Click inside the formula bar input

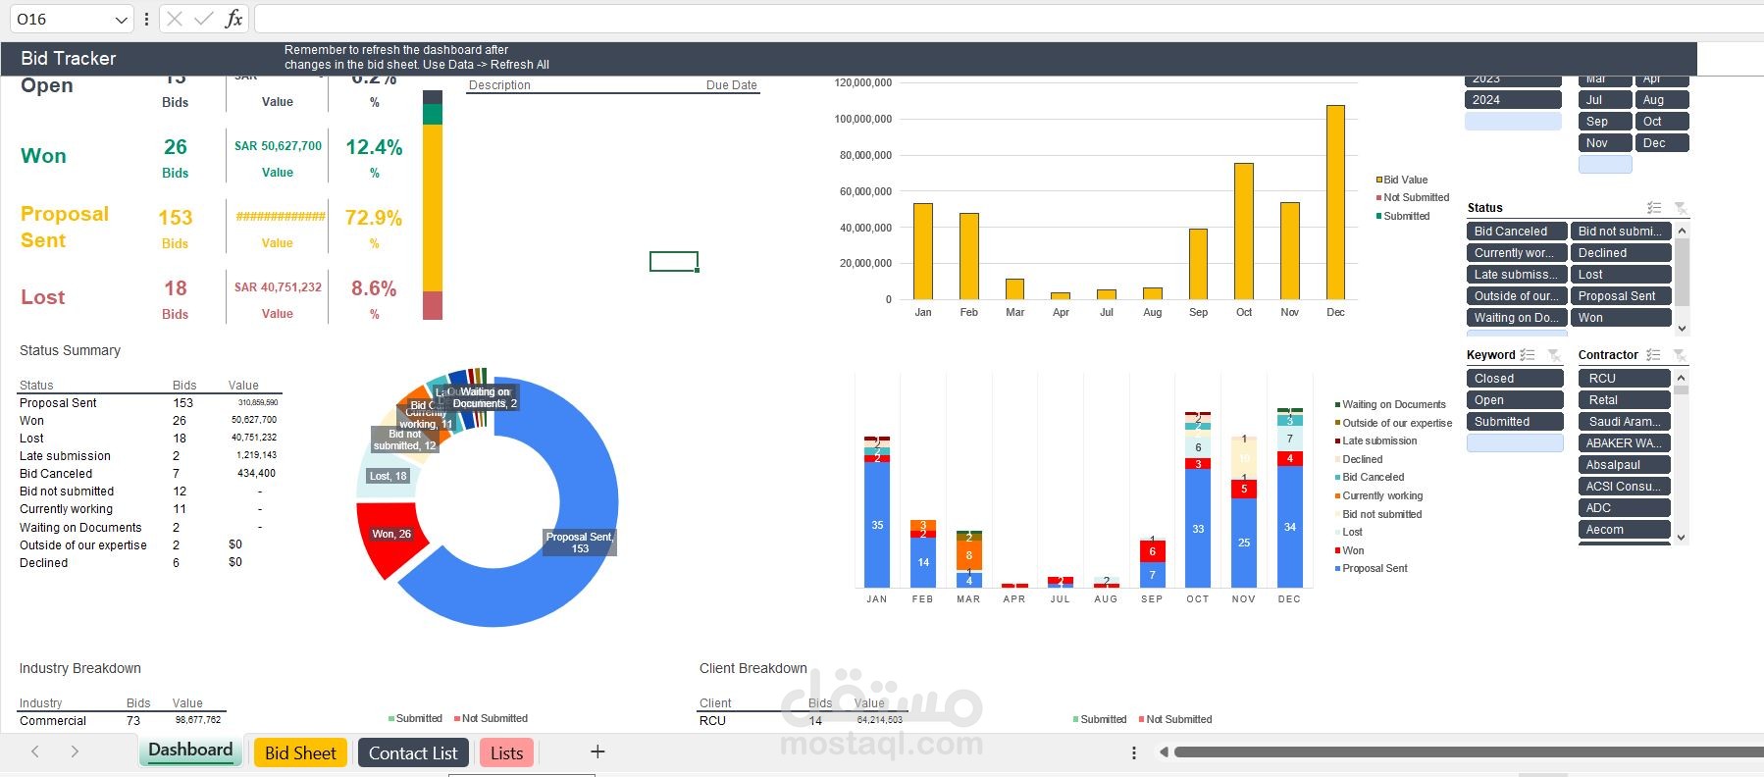pyautogui.click(x=1009, y=19)
